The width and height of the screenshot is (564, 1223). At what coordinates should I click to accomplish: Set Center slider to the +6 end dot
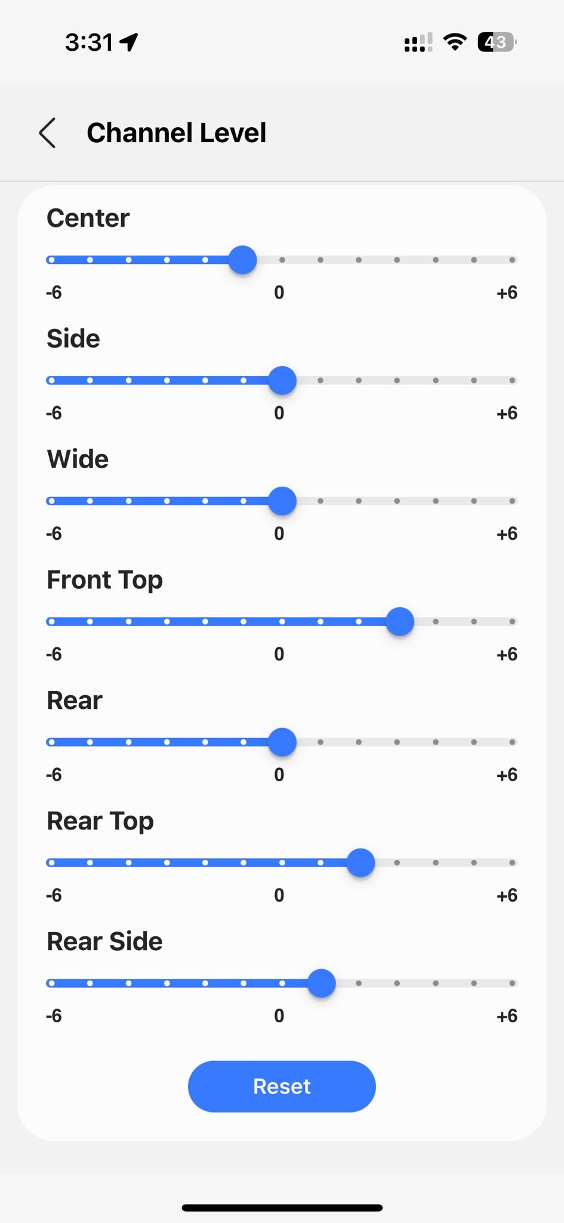[x=512, y=260]
